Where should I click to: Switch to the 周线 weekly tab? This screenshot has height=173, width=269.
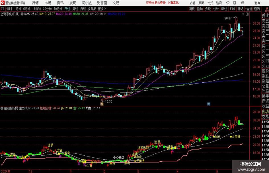pyautogui.click(x=75, y=9)
